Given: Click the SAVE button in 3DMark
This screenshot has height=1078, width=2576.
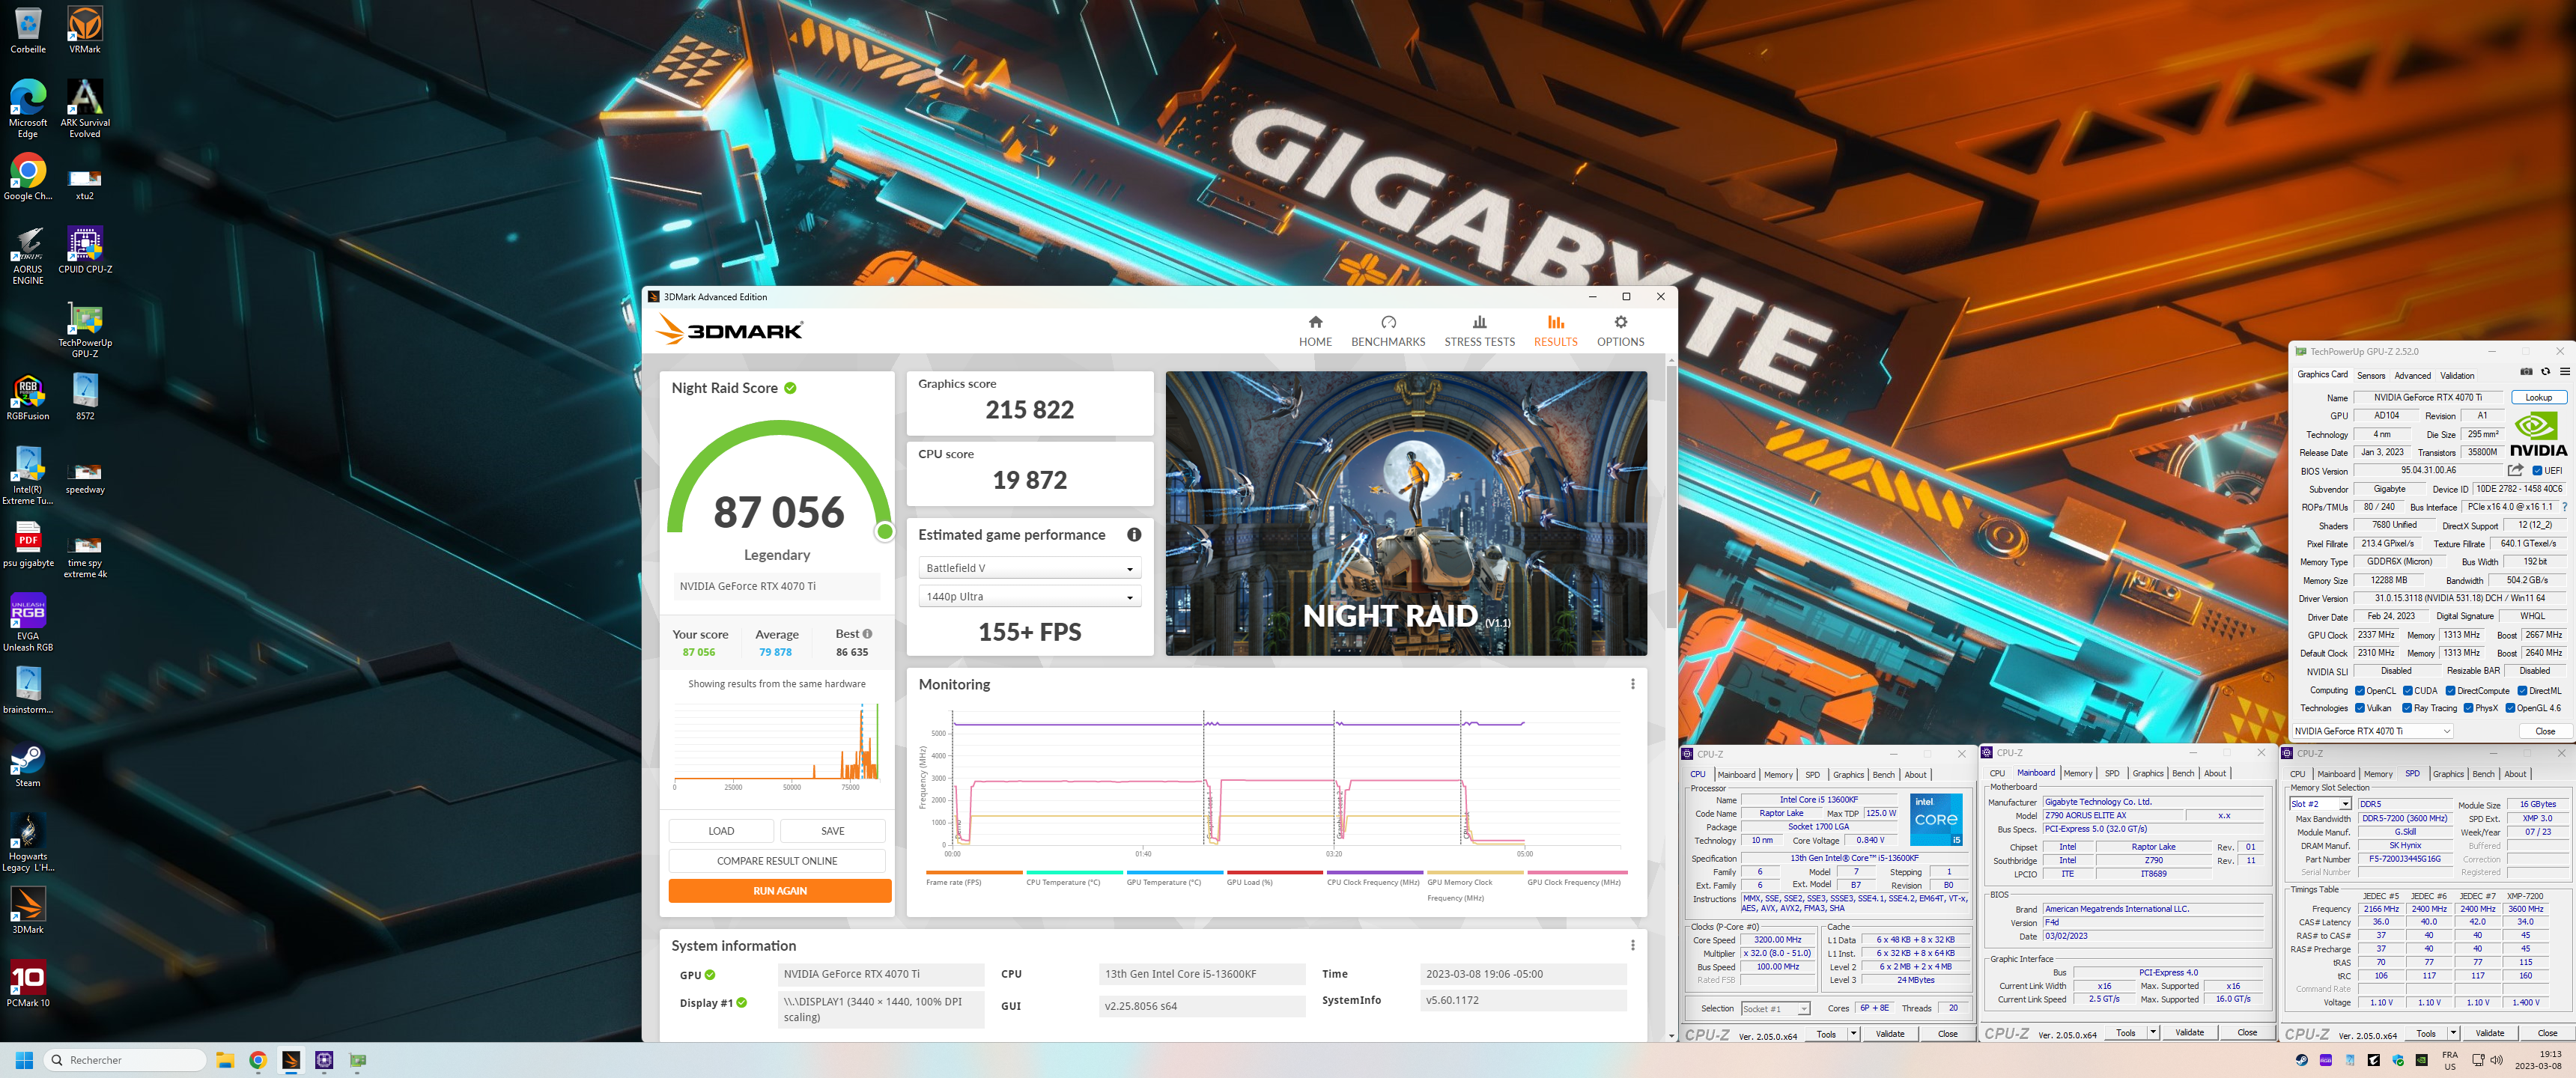Looking at the screenshot, I should pyautogui.click(x=832, y=831).
